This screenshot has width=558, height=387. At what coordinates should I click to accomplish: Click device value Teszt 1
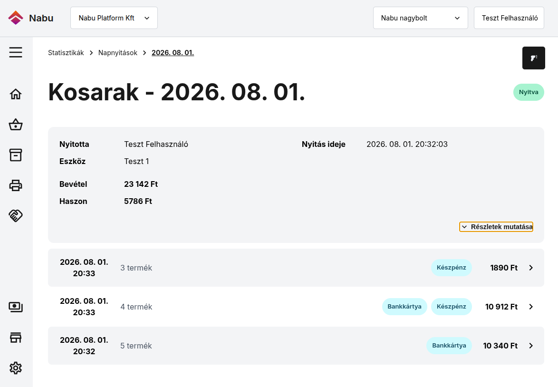pyautogui.click(x=137, y=161)
